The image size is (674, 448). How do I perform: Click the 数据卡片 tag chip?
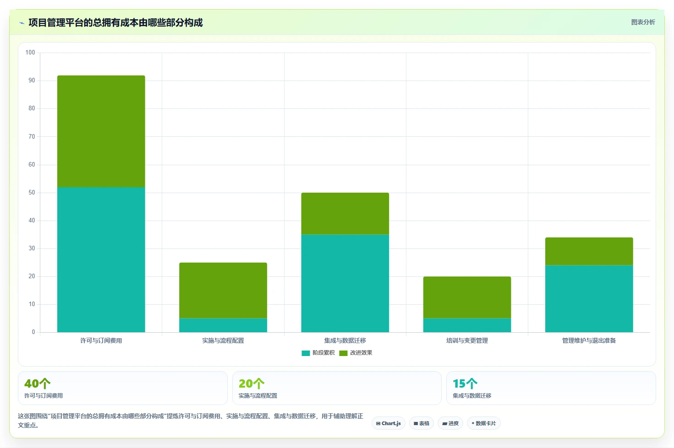[x=483, y=423]
